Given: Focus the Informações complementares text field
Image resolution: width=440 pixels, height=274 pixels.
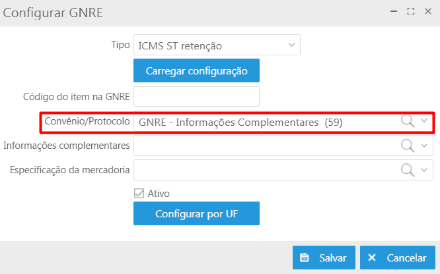Looking at the screenshot, I should click(x=267, y=146).
